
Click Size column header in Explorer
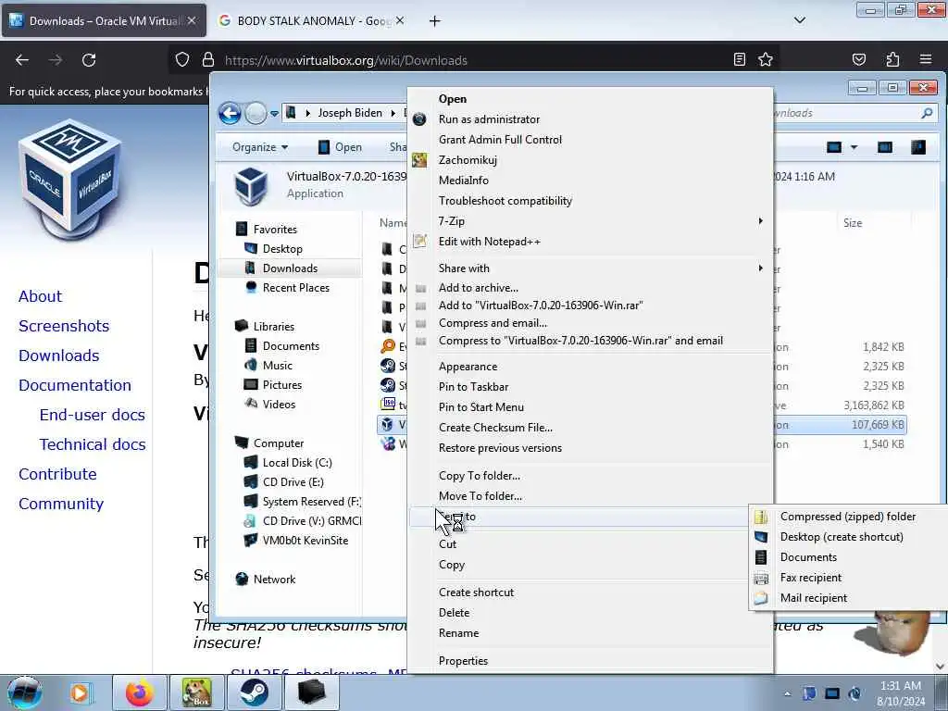coord(853,223)
